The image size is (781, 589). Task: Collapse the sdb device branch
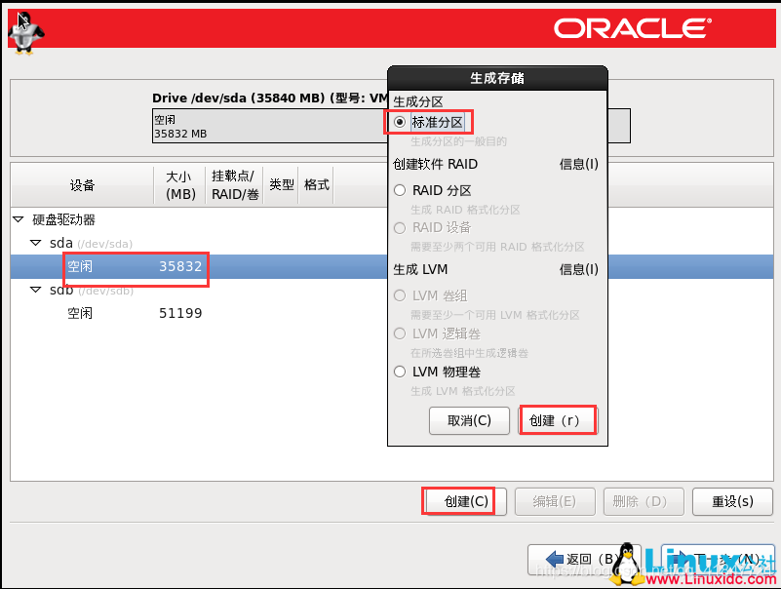pos(34,290)
